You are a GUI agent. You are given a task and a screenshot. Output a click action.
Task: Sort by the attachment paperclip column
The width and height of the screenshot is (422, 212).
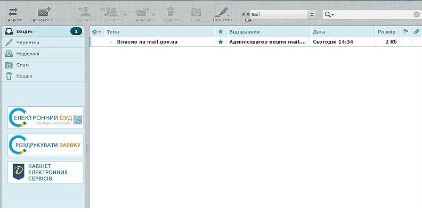click(x=416, y=32)
